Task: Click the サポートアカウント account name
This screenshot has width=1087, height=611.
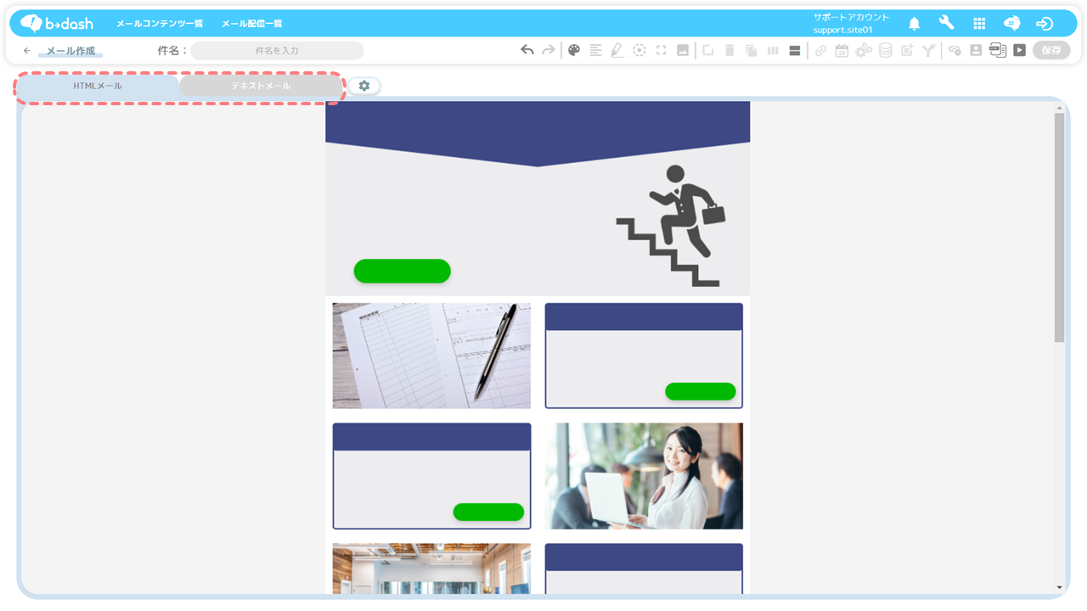Action: [x=851, y=17]
